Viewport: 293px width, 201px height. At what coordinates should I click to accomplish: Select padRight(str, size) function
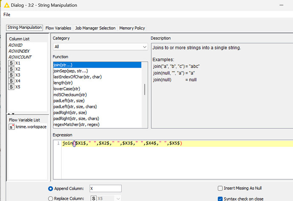(x=97, y=113)
